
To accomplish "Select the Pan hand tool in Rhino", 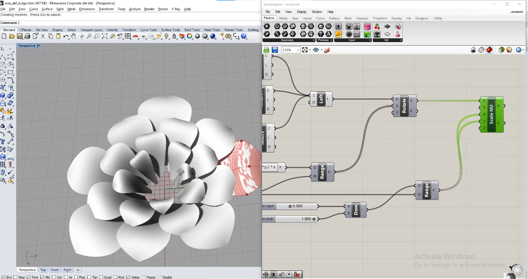I will tap(74, 36).
